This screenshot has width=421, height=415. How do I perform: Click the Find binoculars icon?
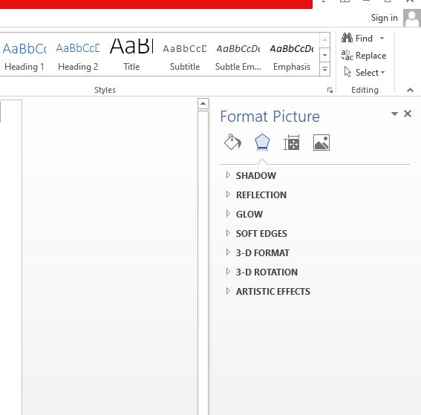tap(347, 38)
